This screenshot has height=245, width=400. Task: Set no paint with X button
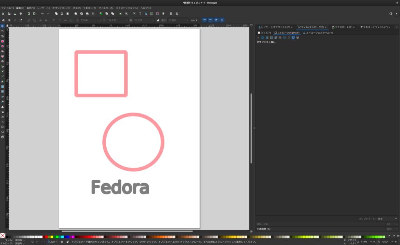pyautogui.click(x=258, y=38)
